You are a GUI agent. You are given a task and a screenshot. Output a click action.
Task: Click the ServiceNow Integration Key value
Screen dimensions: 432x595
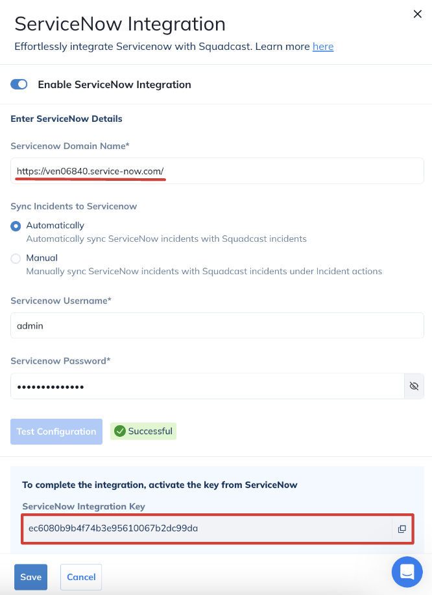coord(114,528)
